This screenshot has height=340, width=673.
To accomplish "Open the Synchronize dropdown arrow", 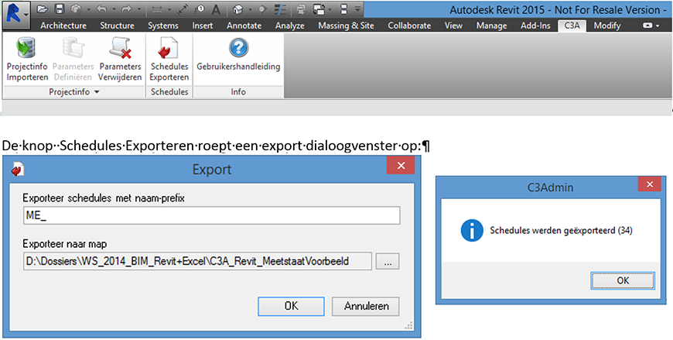I will point(89,9).
